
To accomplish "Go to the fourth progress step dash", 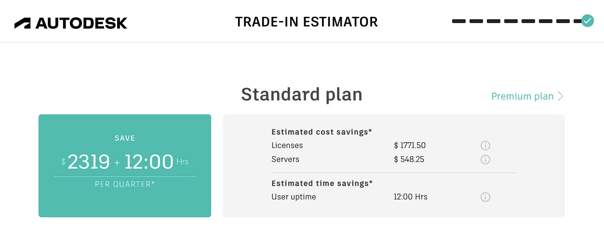I will pos(511,21).
